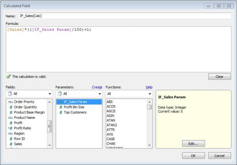Click the Fields list vertical scrollbar
The height and width of the screenshot is (165, 237).
49,126
